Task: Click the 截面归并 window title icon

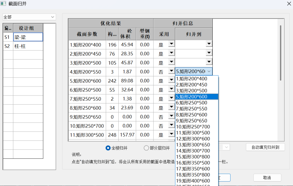Action: click(x=3, y=4)
